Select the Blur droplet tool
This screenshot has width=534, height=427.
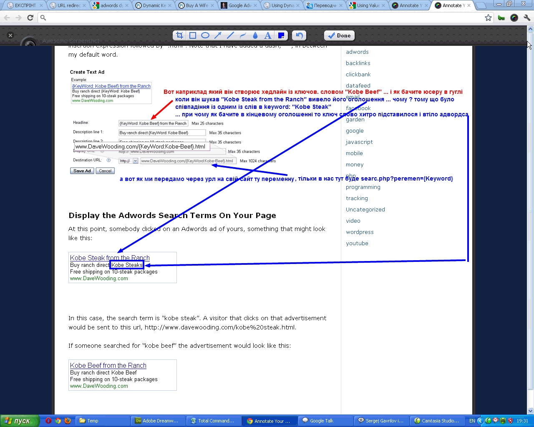[255, 35]
